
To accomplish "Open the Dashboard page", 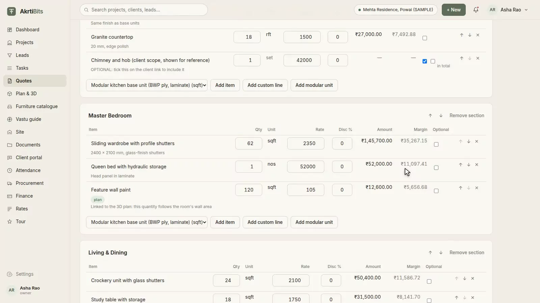I will pyautogui.click(x=35, y=30).
